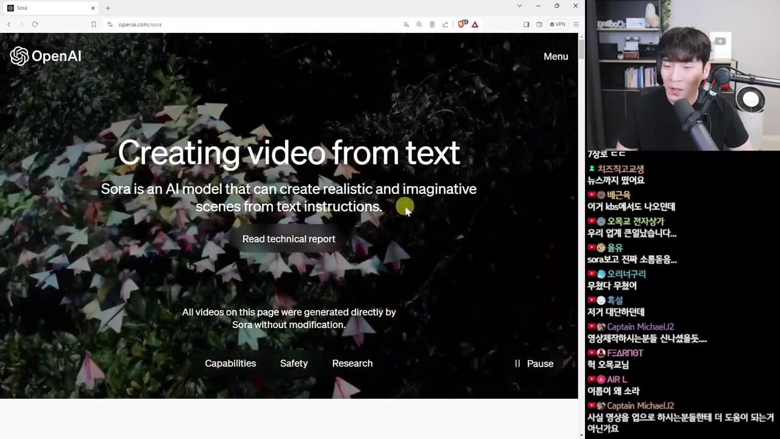Go forward in browser history
The height and width of the screenshot is (439, 780).
pos(22,24)
